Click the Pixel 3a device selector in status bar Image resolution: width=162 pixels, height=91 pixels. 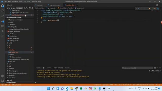click(x=143, y=85)
